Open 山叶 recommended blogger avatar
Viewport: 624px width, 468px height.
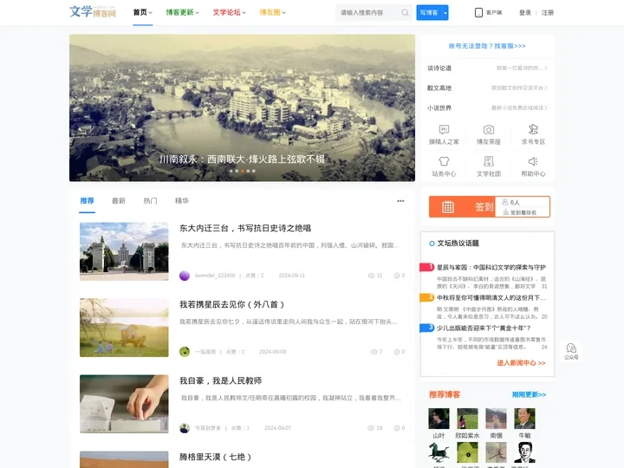point(439,419)
